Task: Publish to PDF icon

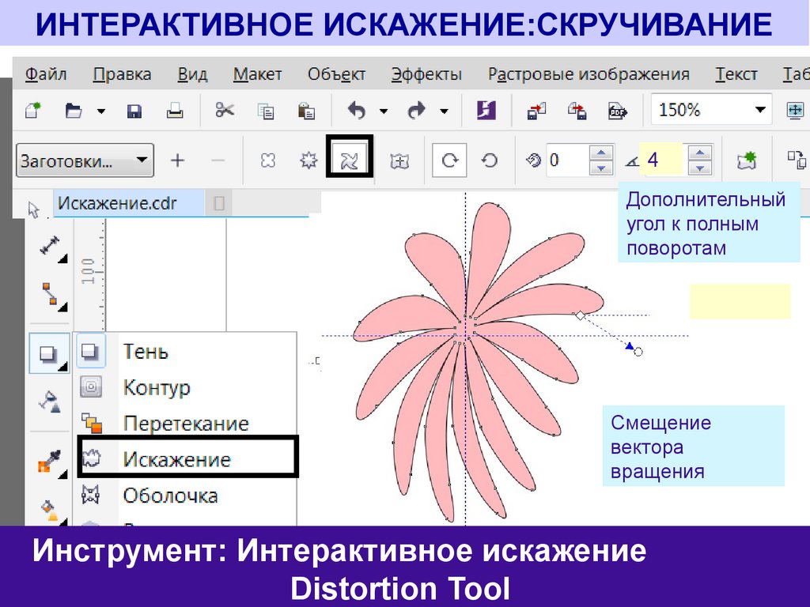Action: (x=618, y=111)
